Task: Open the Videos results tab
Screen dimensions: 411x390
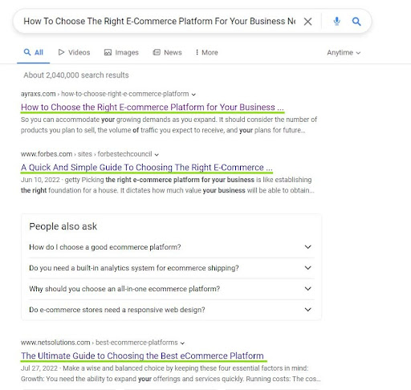Action: point(74,52)
